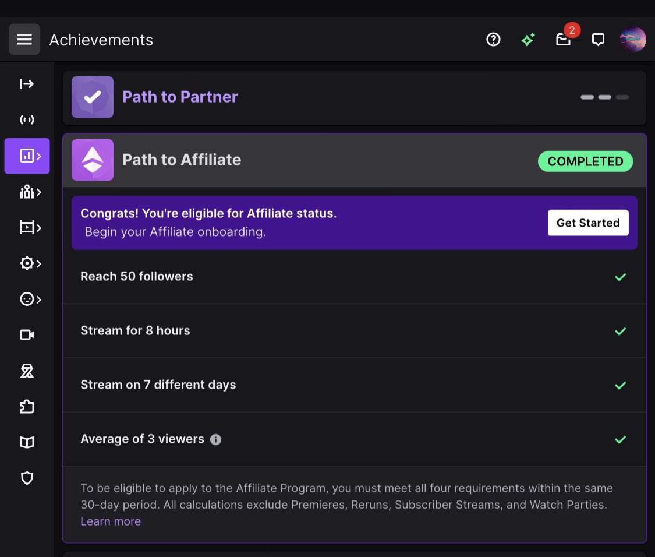Screen dimensions: 655x557
Task: Click the 'Congrats! You're eligible for Affiliate status.' text
Action: [x=208, y=213]
